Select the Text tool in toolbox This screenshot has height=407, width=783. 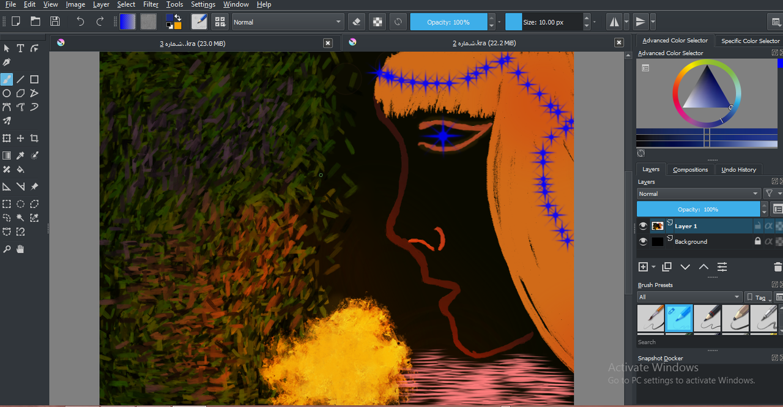tap(20, 48)
